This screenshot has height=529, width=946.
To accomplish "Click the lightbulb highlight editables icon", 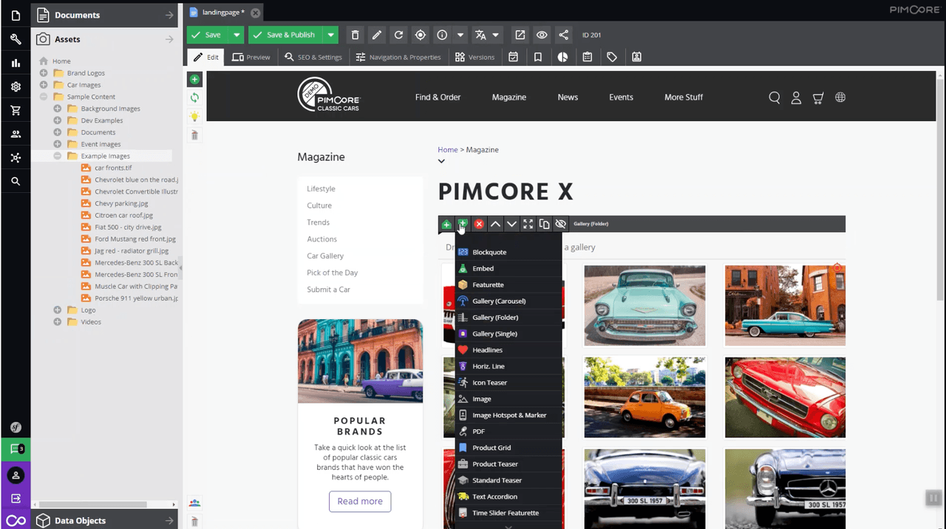I will 194,117.
